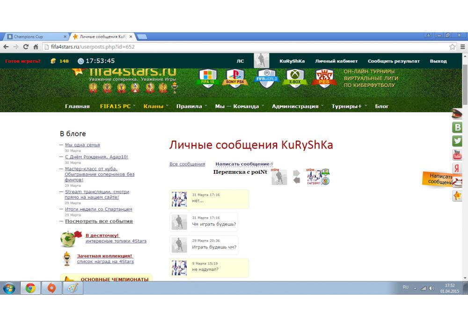The height and width of the screenshot is (327, 468).
Task: Open the Блог navigation item
Action: click(x=382, y=107)
